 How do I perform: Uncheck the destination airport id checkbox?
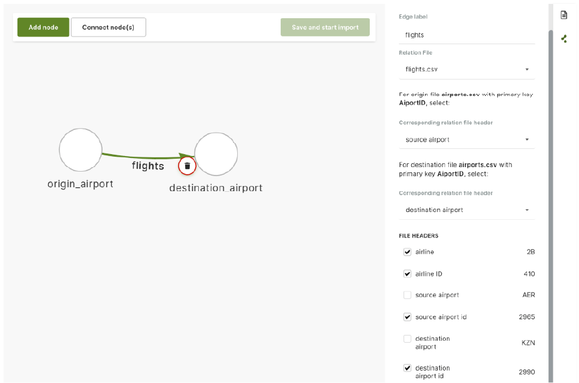click(407, 368)
